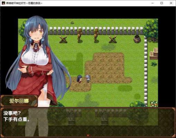Click the stacked wooden crates
The image size is (176, 138).
(x=154, y=54)
